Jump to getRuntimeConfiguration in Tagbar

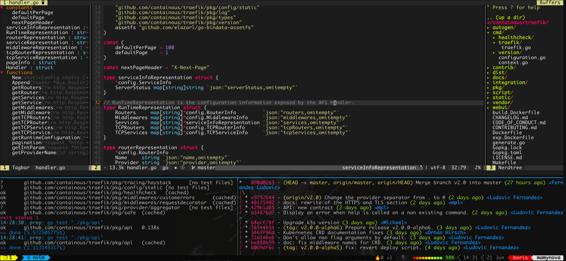click(x=46, y=138)
